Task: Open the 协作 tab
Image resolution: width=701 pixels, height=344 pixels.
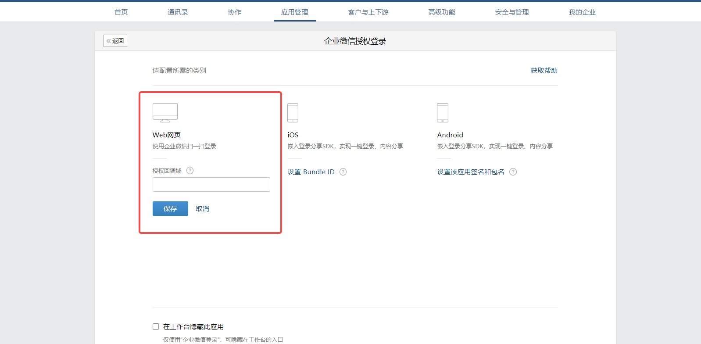Action: click(235, 12)
